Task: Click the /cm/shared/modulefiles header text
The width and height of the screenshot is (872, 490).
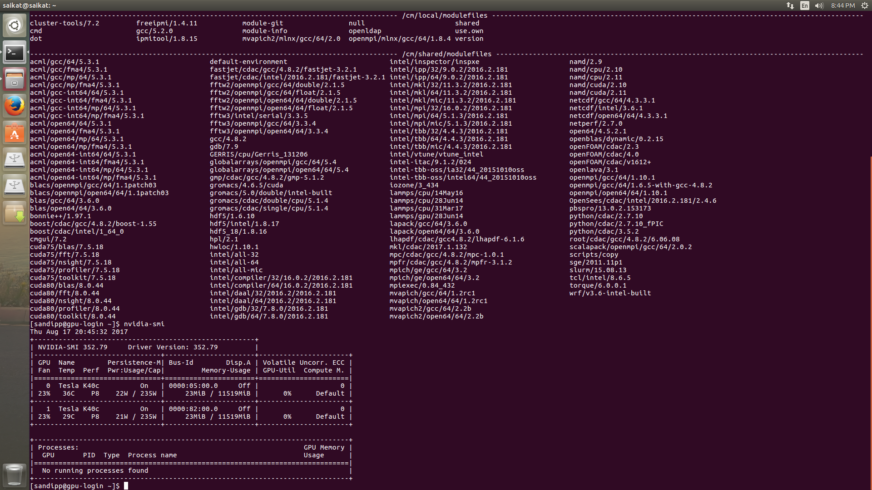Action: pos(446,54)
